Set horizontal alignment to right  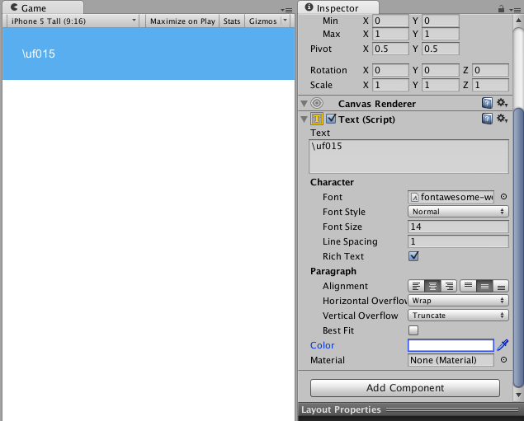point(449,286)
